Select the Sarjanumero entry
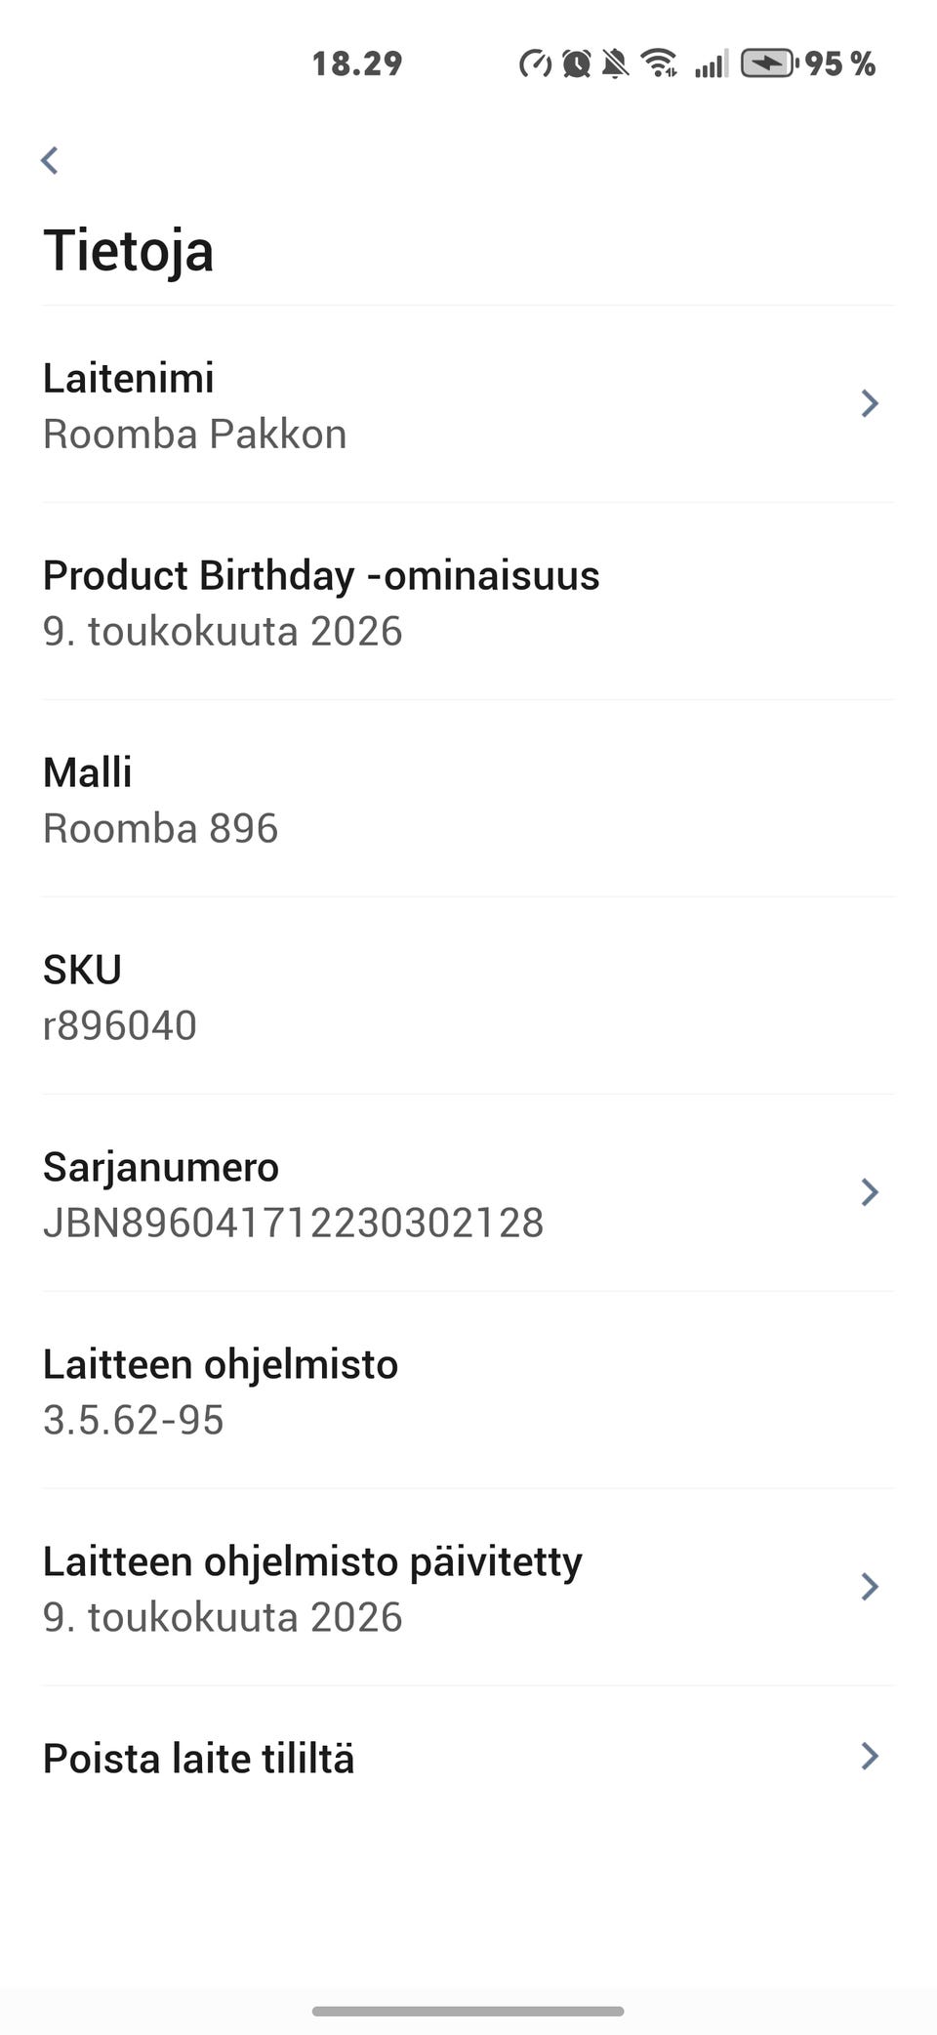937x2035 pixels. [x=468, y=1193]
